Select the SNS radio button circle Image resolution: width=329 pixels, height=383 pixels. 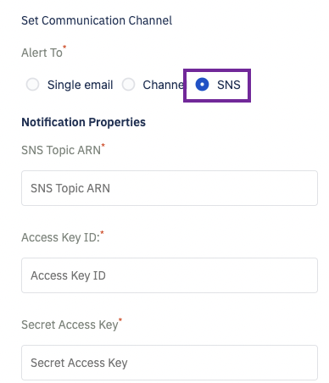point(202,85)
